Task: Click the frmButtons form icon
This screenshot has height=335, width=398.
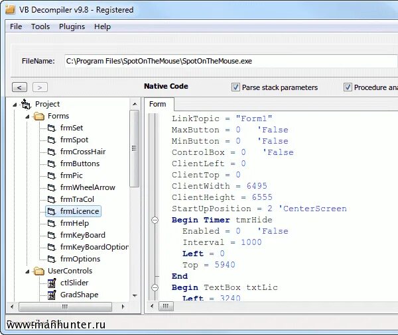Action: tap(52, 164)
